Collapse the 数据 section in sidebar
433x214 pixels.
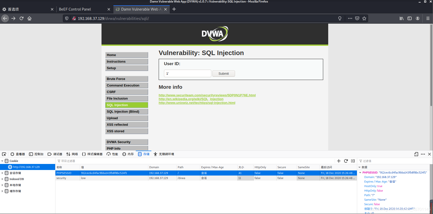[x=359, y=167]
